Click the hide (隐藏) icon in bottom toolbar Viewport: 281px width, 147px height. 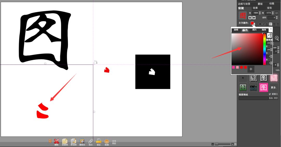(107, 142)
